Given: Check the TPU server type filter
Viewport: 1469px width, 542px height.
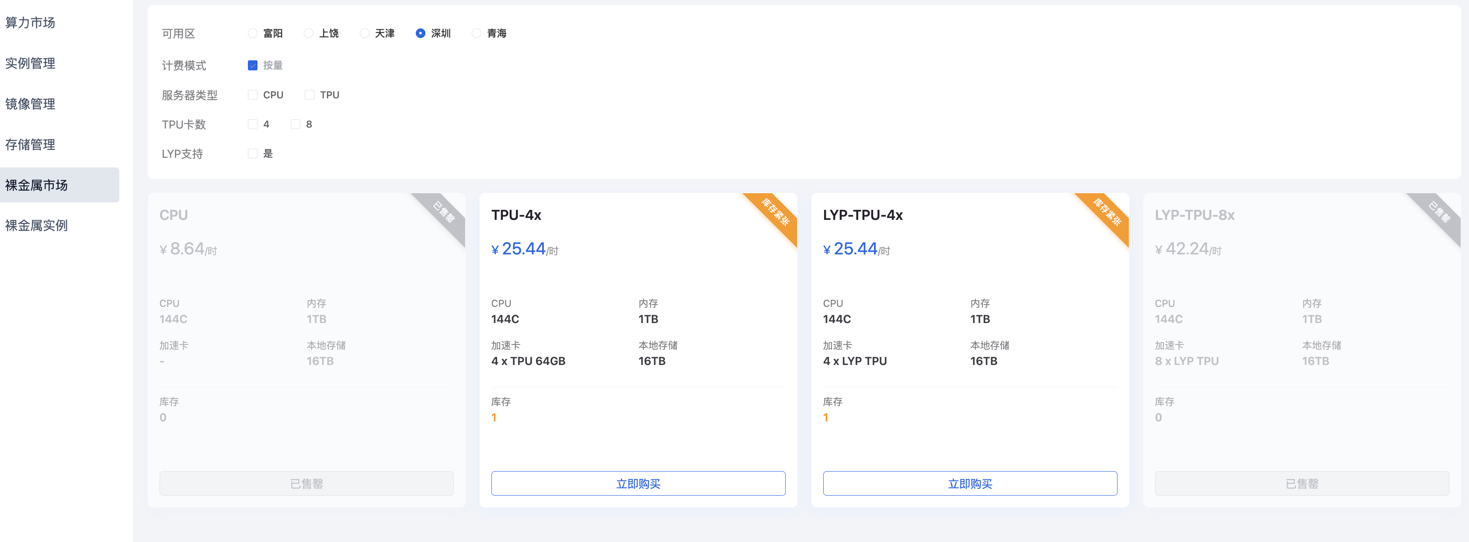Looking at the screenshot, I should (x=310, y=95).
